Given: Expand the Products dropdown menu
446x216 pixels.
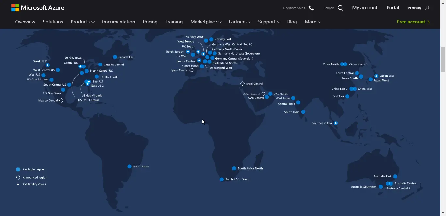Looking at the screenshot, I should 83,22.
